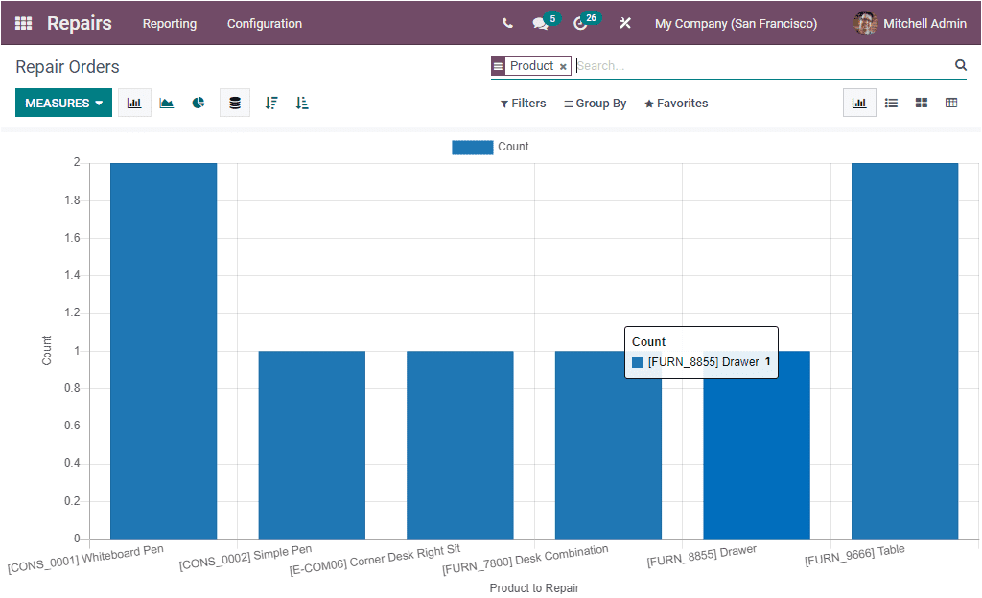982x598 pixels.
Task: Open the Favorites menu
Action: (676, 103)
